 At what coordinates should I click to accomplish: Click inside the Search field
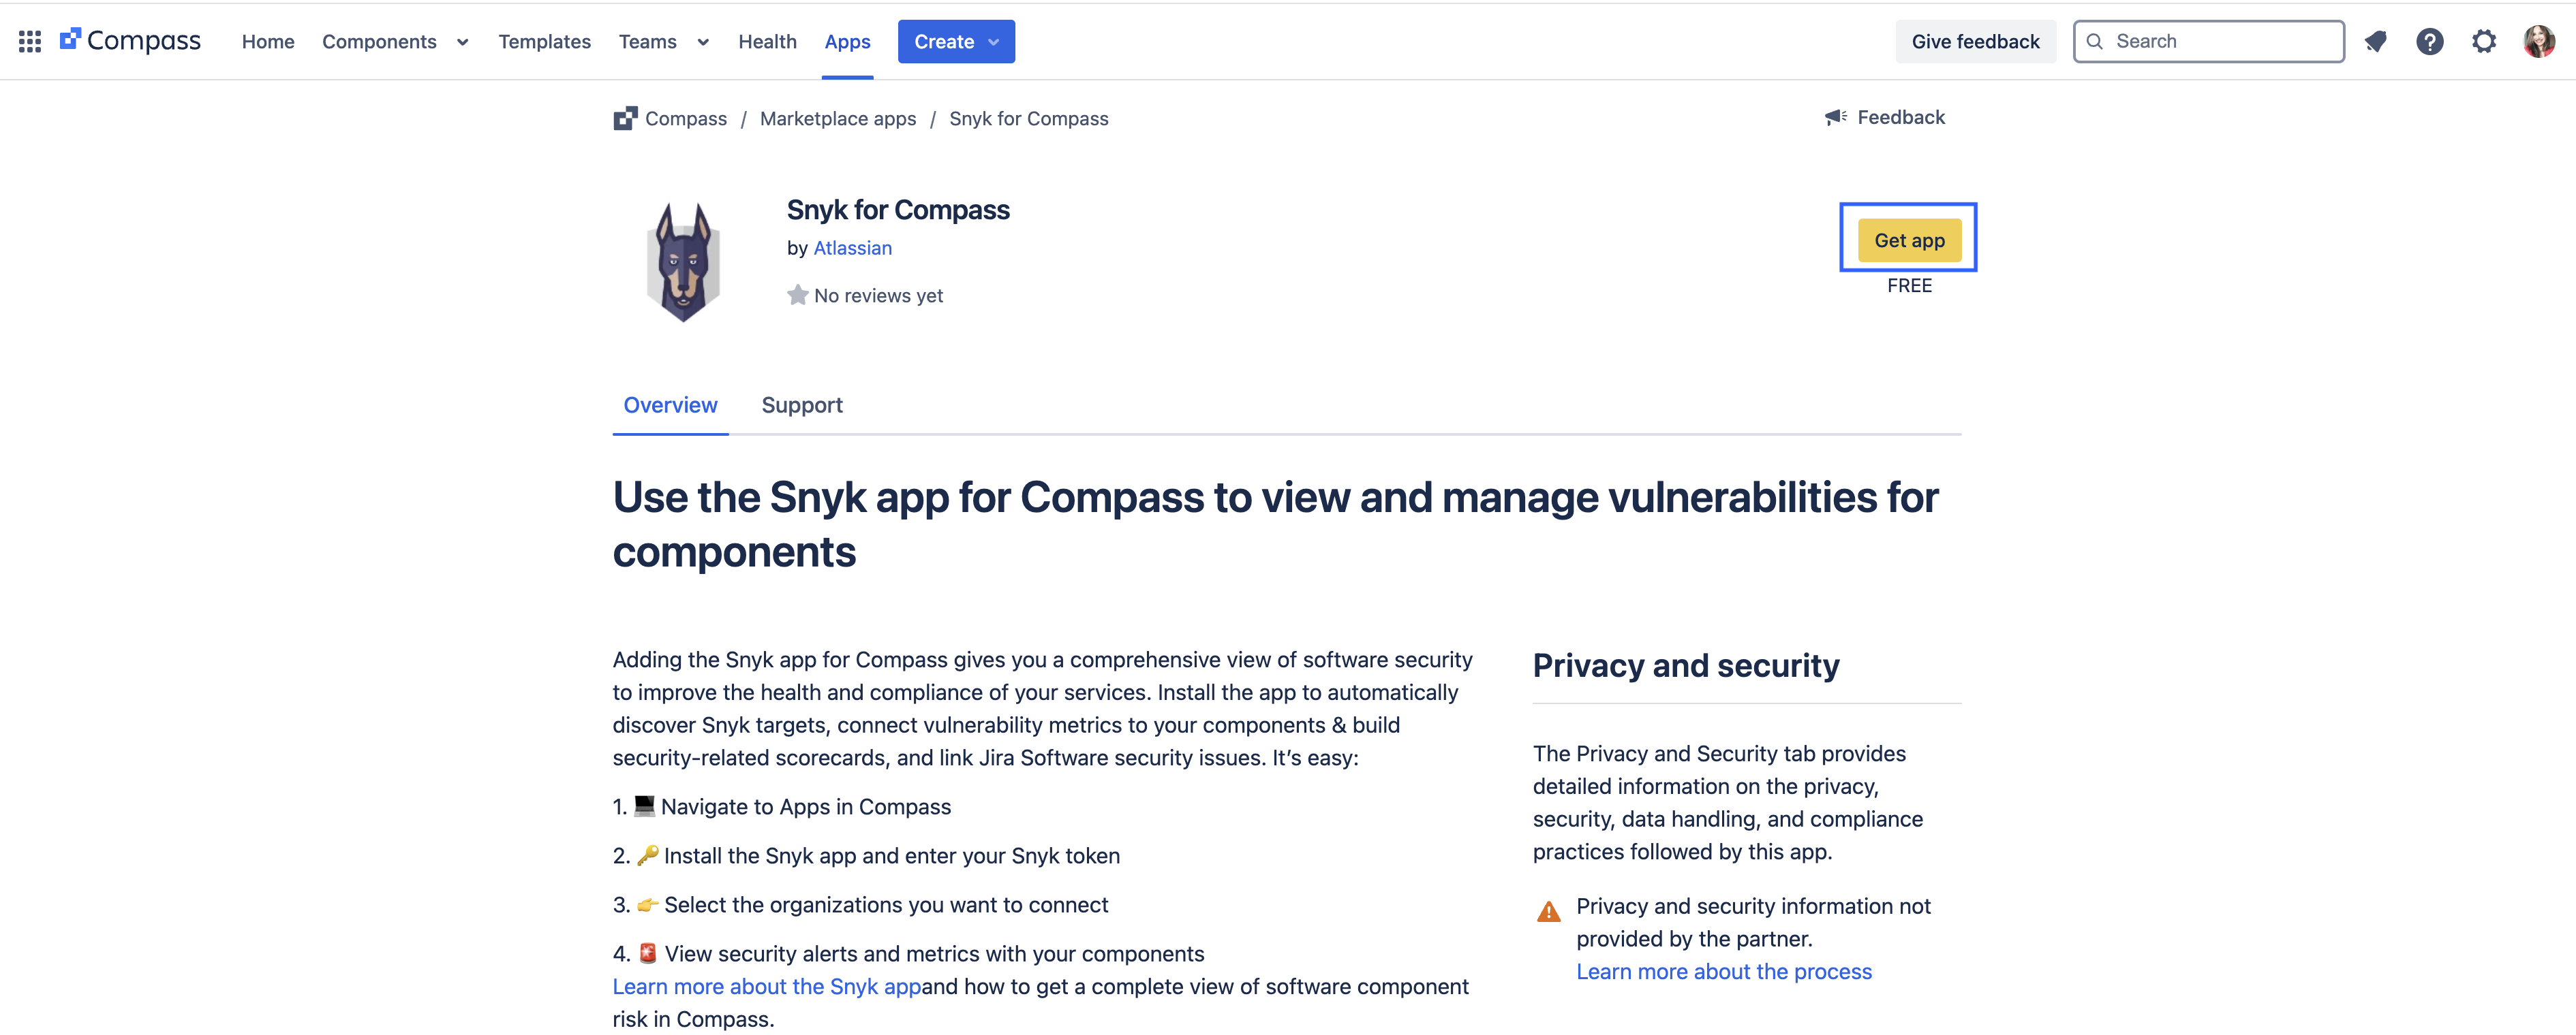[x=2200, y=41]
